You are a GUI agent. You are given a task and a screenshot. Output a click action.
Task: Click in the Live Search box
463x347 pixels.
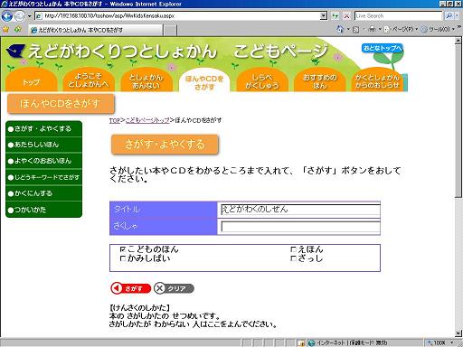coord(398,15)
